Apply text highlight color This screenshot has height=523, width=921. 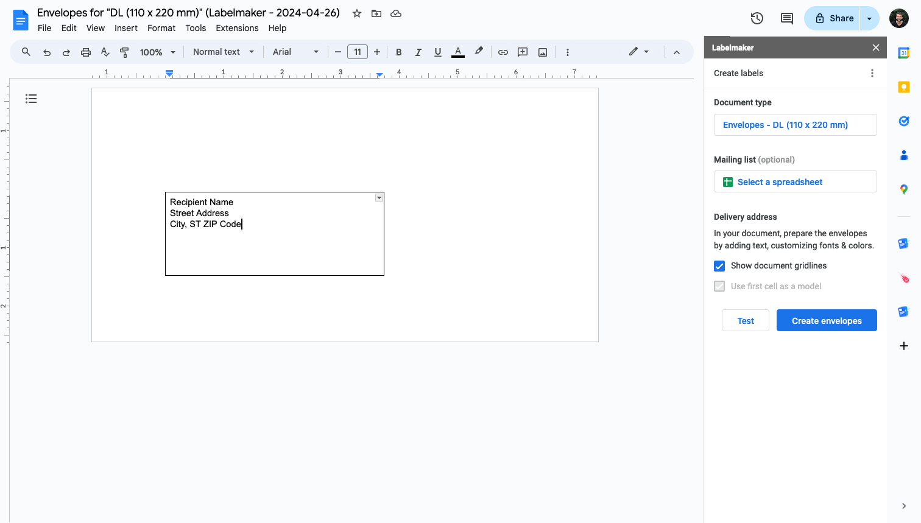pos(479,52)
